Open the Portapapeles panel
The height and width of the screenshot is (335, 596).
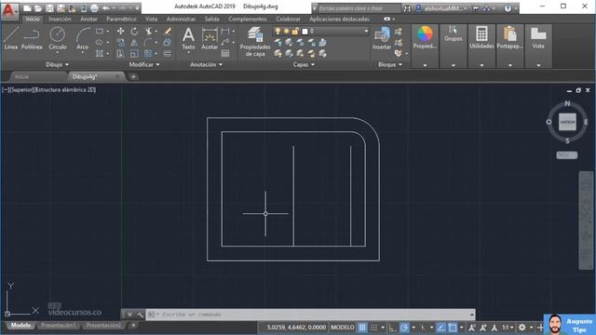coord(509,38)
